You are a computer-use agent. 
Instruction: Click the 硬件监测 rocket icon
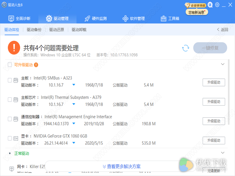point(87,19)
